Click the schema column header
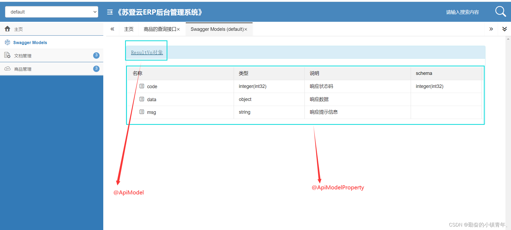Screen dimensions: 511x230 (x=424, y=73)
